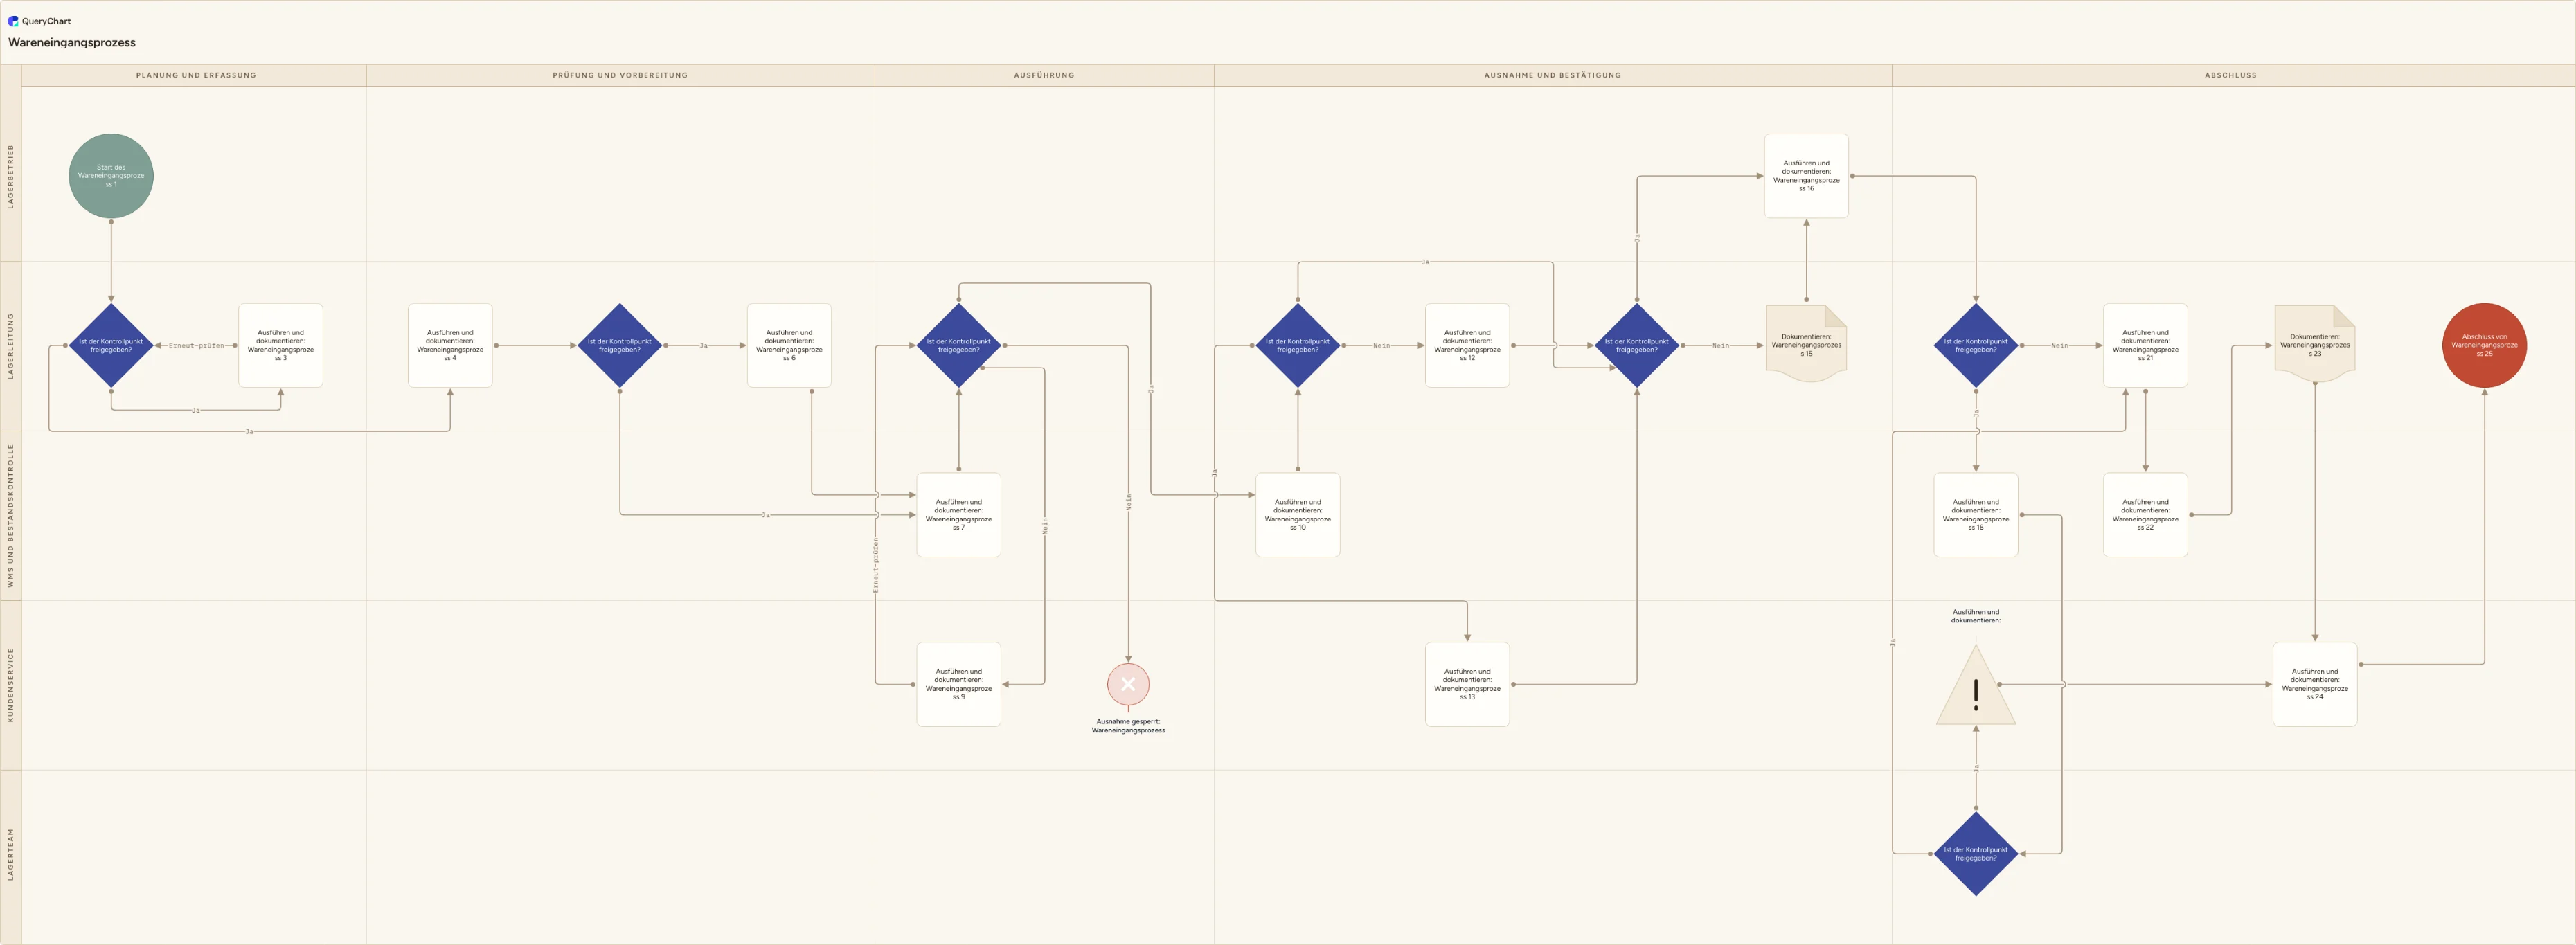The width and height of the screenshot is (2576, 945).
Task: Click the warning triangle with exclamation mark
Action: 1976,685
